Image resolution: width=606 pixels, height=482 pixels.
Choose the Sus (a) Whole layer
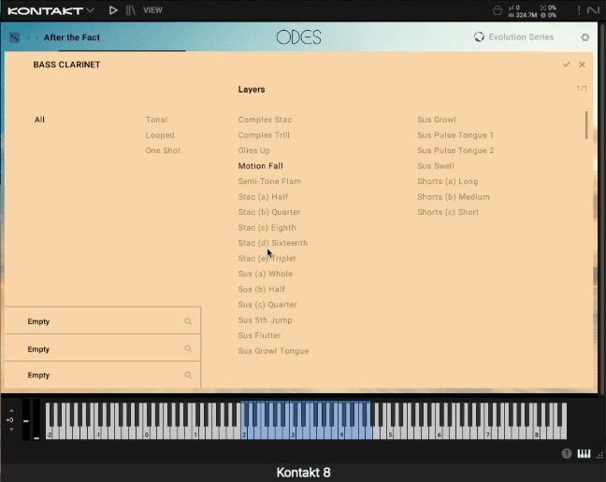point(266,274)
